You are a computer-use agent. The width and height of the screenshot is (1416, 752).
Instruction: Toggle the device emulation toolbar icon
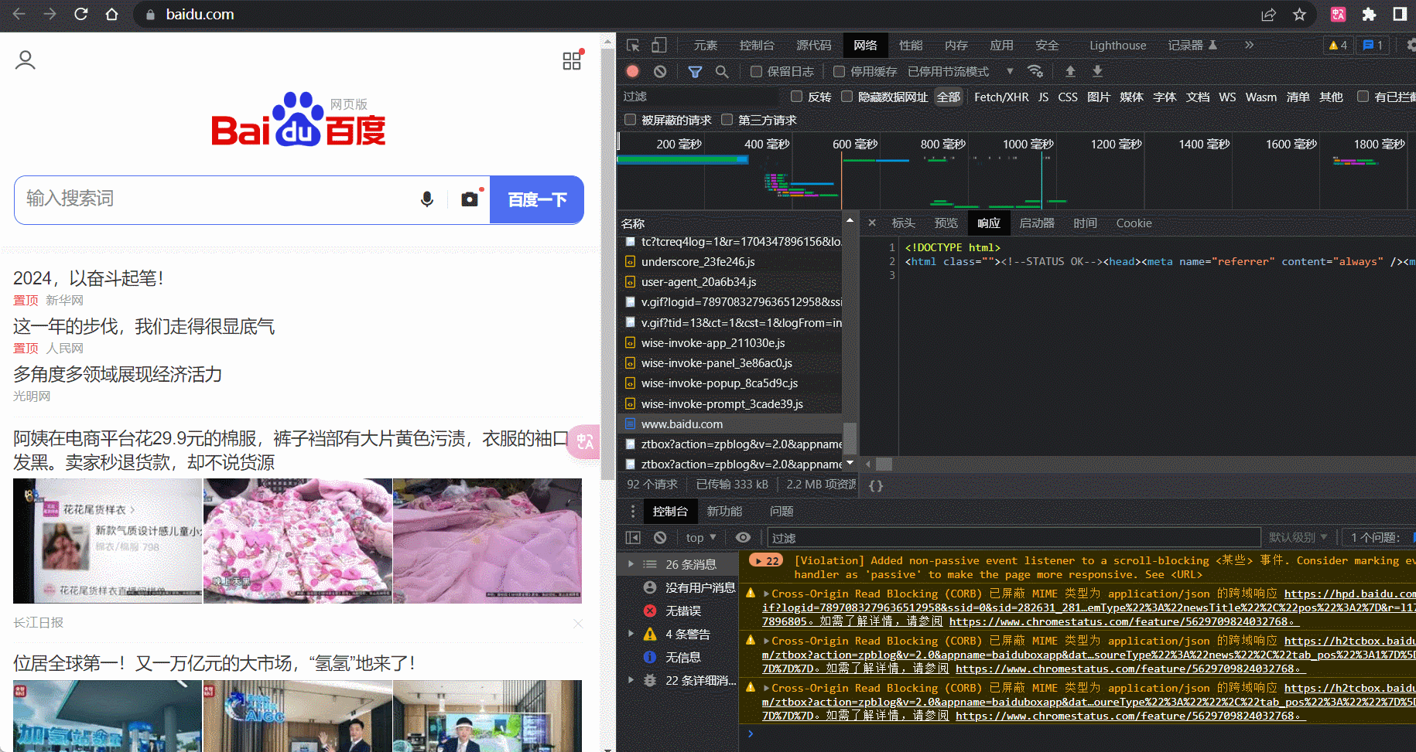coord(658,45)
